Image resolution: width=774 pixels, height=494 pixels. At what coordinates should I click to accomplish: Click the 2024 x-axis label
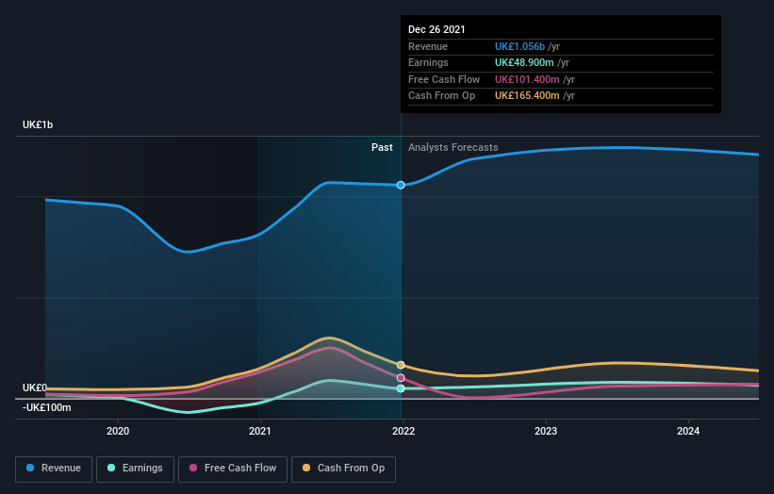688,431
